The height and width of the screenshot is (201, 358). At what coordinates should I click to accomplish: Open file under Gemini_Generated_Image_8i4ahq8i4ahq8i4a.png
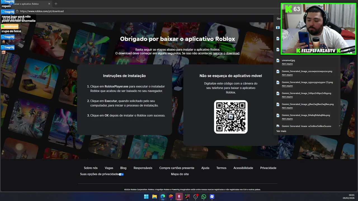pos(287,119)
